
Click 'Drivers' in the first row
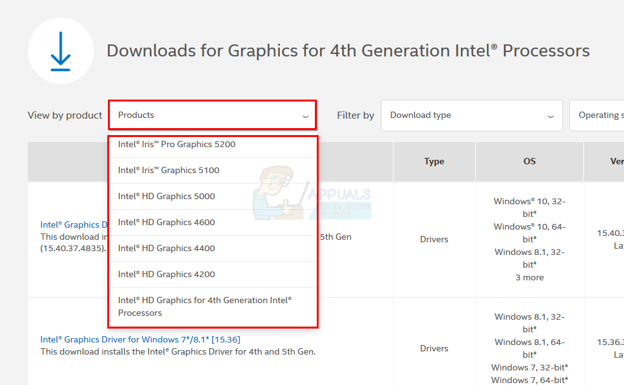point(434,239)
